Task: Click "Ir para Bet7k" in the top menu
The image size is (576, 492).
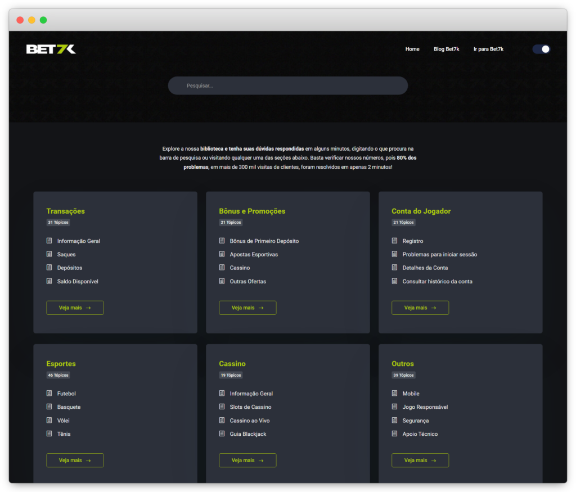Action: 488,49
